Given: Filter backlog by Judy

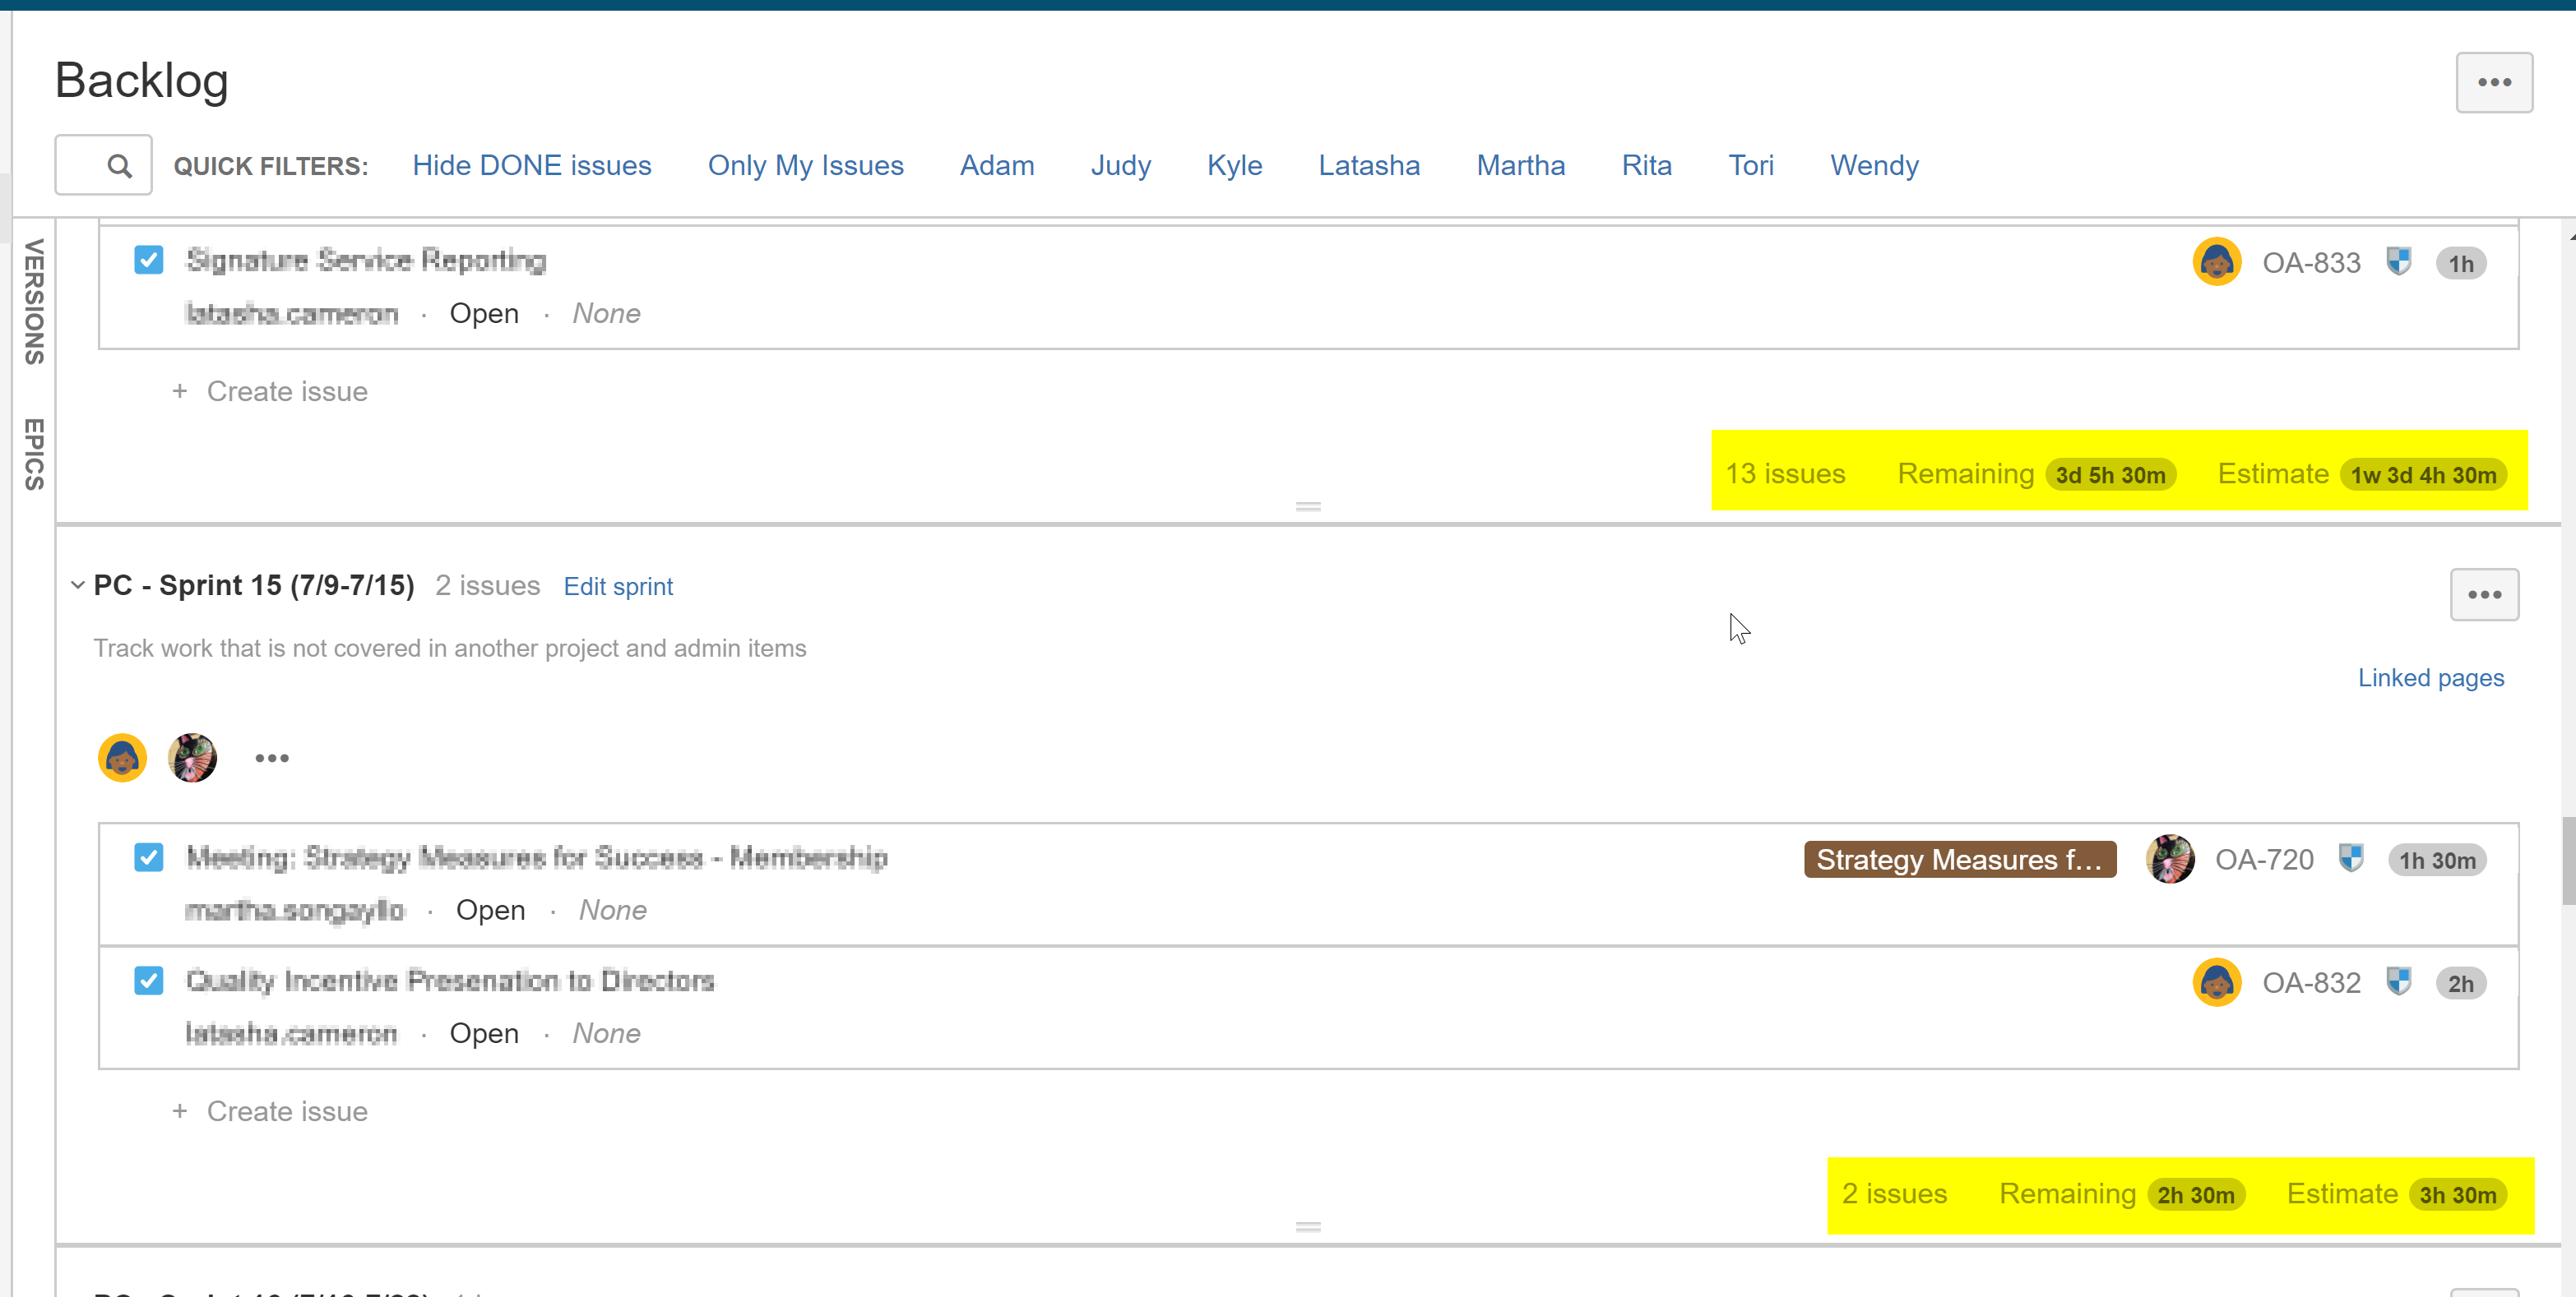Looking at the screenshot, I should pyautogui.click(x=1120, y=165).
